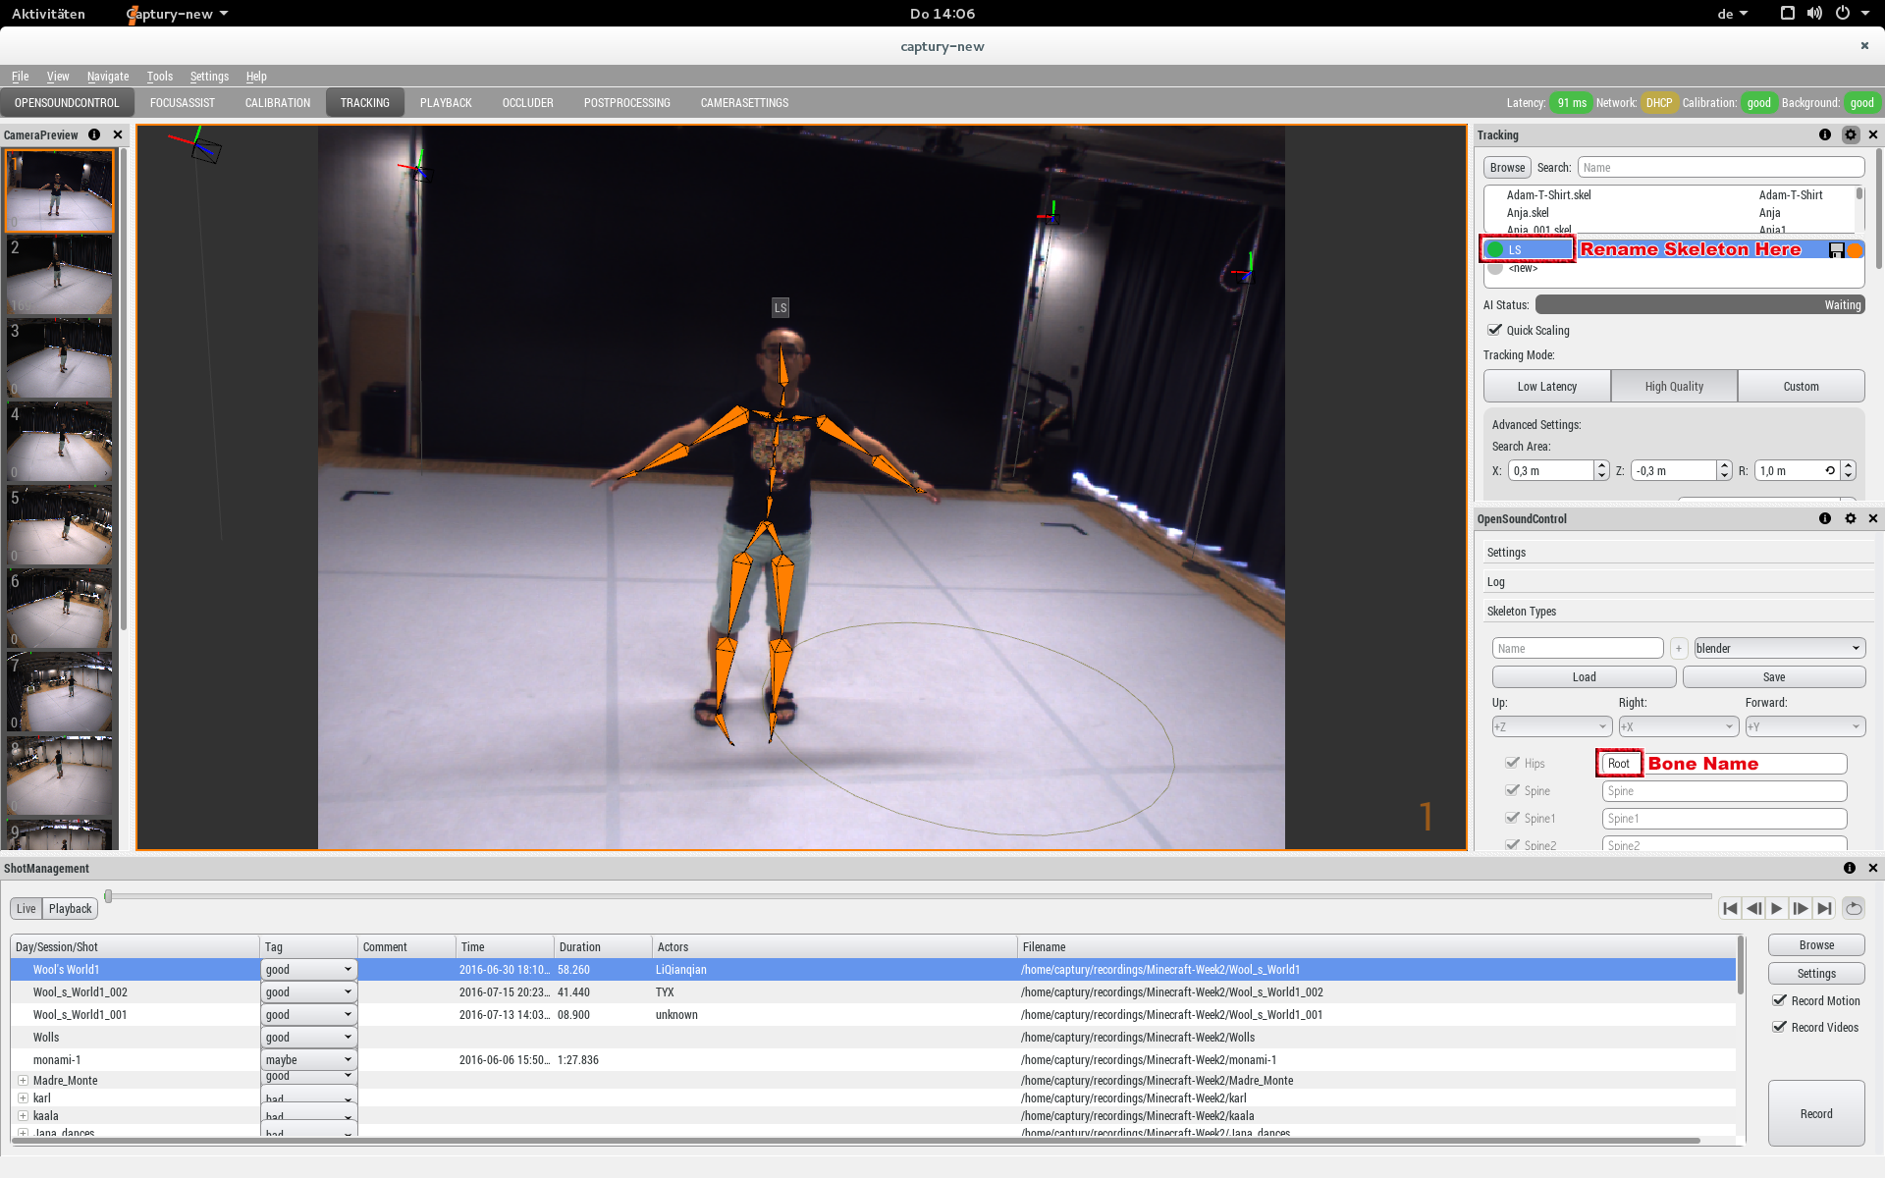Open the Navigate menu
Screen dimensions: 1885x1178
pos(108,76)
